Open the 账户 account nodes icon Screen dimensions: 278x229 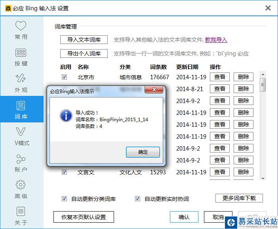21,159
